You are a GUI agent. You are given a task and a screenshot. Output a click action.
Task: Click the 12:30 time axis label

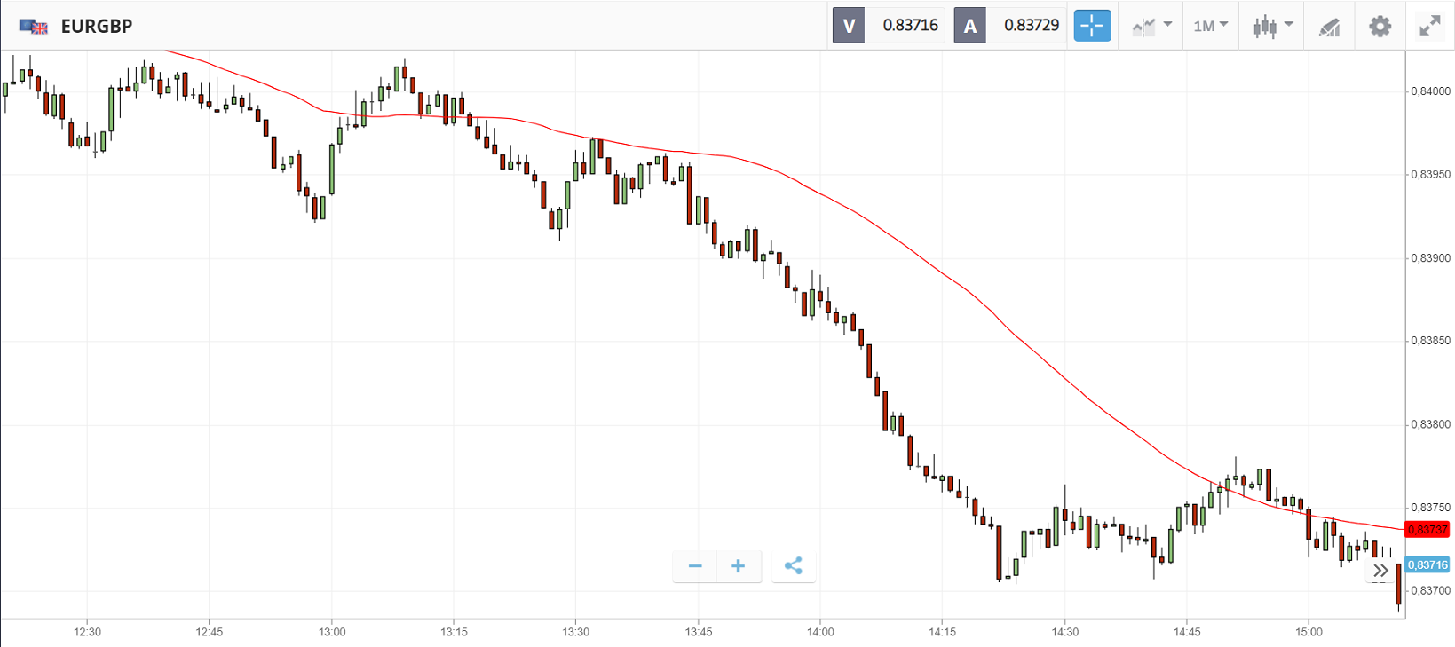(87, 633)
